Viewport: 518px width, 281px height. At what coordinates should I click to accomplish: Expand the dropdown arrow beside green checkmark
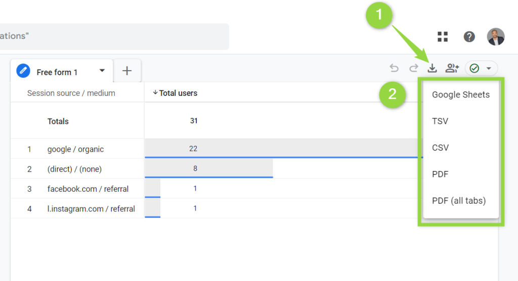489,69
